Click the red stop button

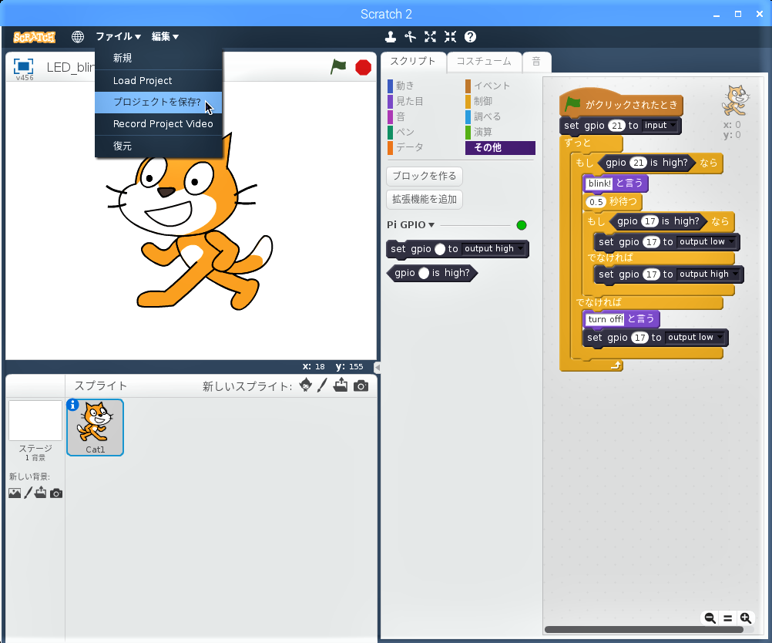click(x=364, y=68)
